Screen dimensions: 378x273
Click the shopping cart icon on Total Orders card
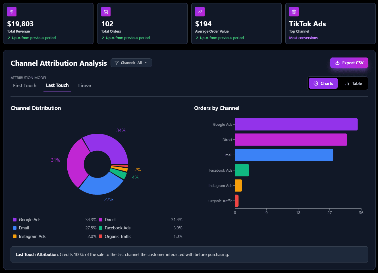click(x=105, y=12)
